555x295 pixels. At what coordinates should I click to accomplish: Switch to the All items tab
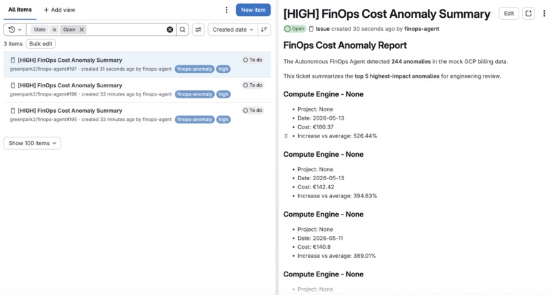pyautogui.click(x=20, y=10)
